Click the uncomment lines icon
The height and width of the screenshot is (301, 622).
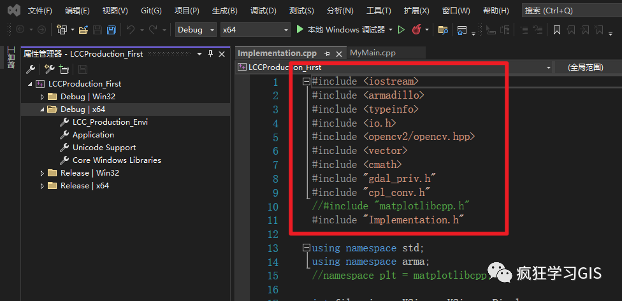pyautogui.click(x=538, y=30)
